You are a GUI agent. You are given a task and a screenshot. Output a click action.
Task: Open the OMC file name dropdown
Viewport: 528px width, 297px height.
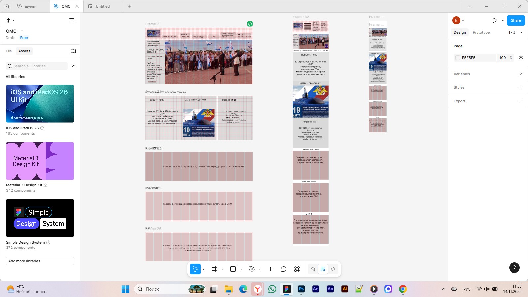22,31
